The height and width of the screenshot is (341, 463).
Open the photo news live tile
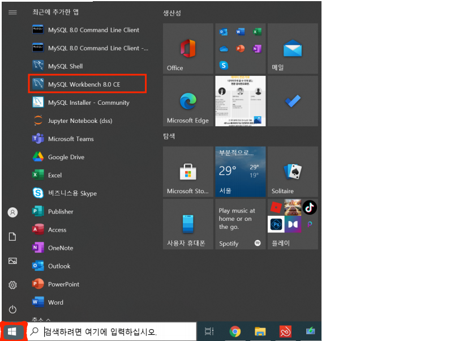[x=241, y=101]
